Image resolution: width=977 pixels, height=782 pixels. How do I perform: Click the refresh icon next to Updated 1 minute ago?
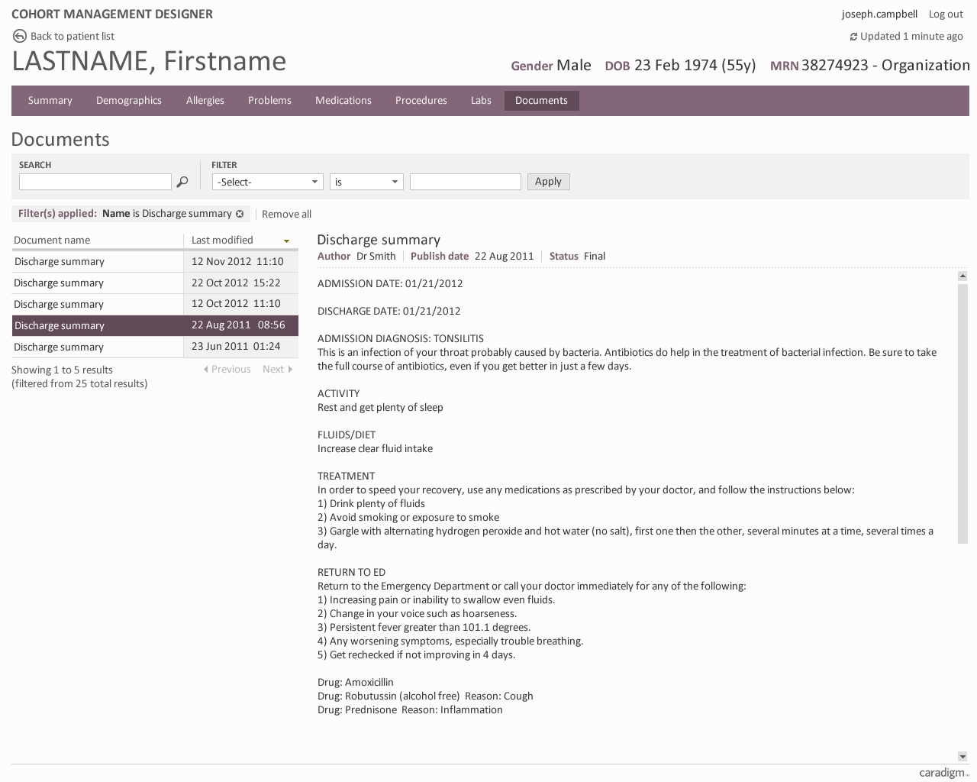pos(853,36)
